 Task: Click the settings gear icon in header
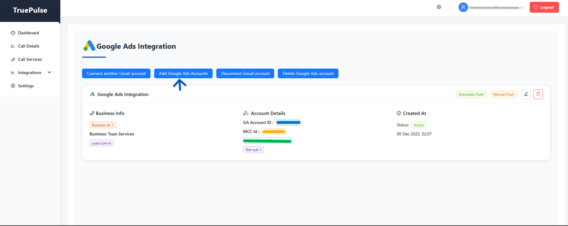pyautogui.click(x=439, y=7)
